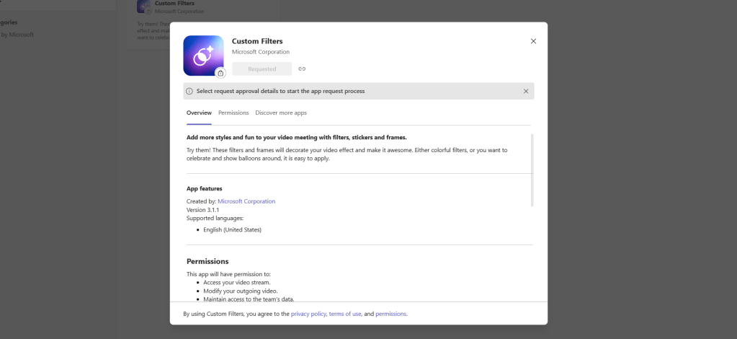Image resolution: width=737 pixels, height=339 pixels.
Task: Click the English (United States) language entry
Action: pyautogui.click(x=232, y=229)
